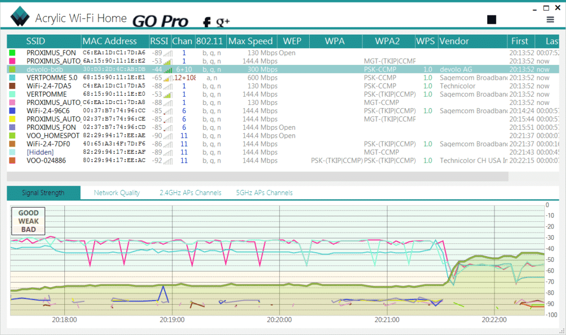
Task: Click MAC address C6:EA:1D:C1:7D:A8
Action: pos(114,102)
